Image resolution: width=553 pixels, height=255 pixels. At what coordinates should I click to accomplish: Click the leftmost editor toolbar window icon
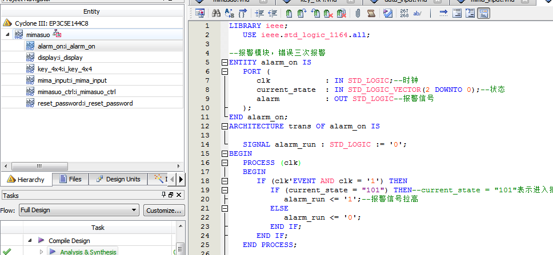click(x=199, y=13)
